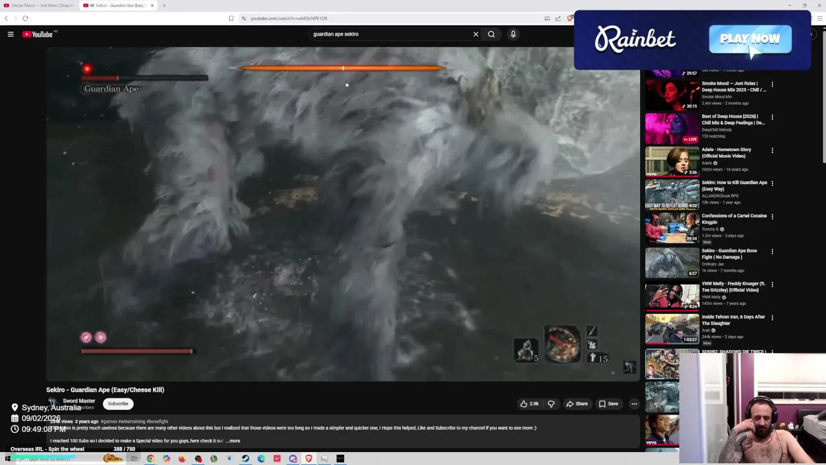Clear the search box with X icon
826x465 pixels.
[x=476, y=34]
